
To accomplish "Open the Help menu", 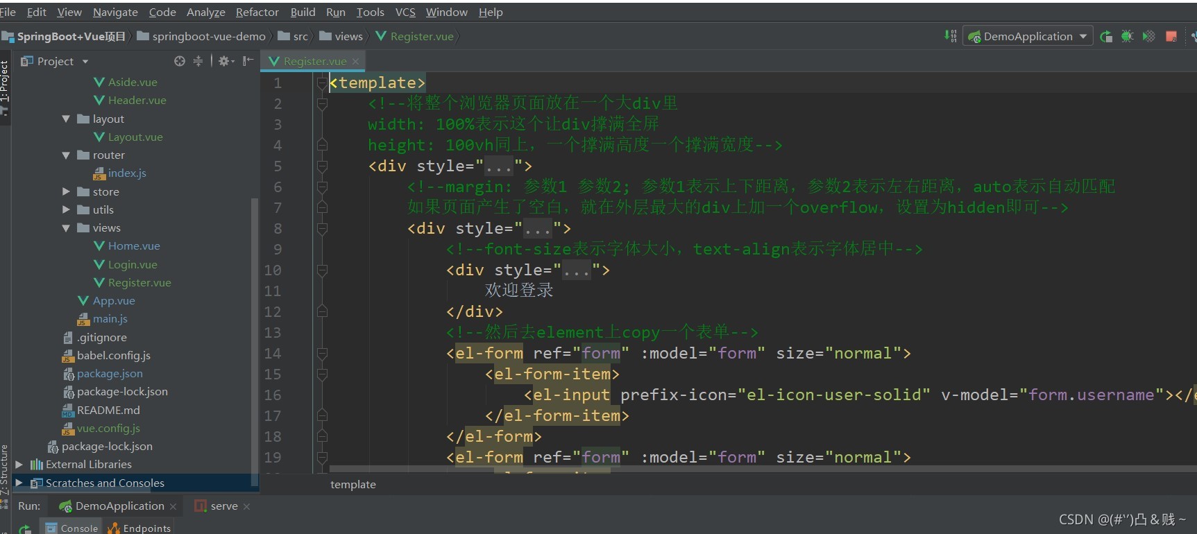I will pyautogui.click(x=491, y=12).
